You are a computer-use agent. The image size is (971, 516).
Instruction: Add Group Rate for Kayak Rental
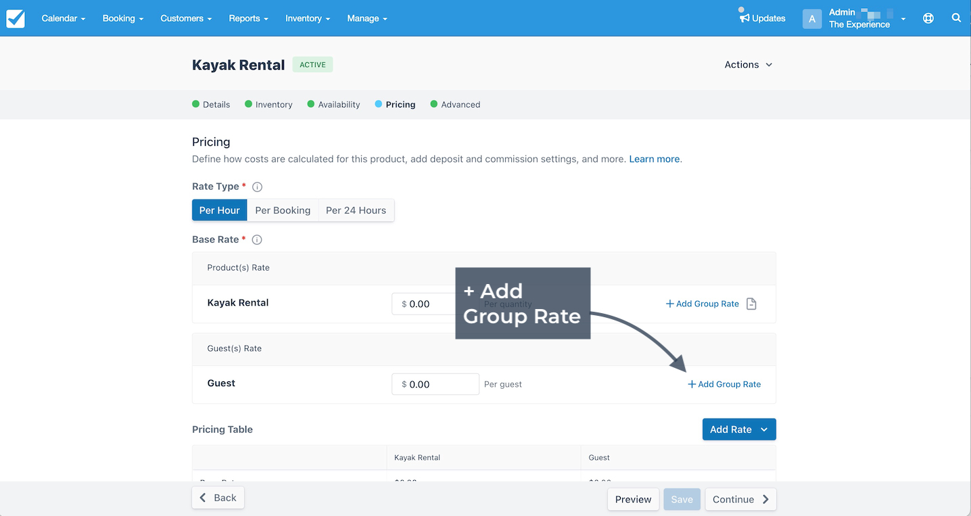click(x=703, y=304)
